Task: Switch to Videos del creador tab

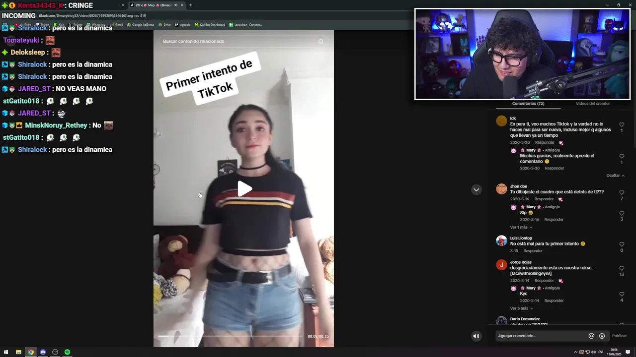Action: (x=592, y=104)
